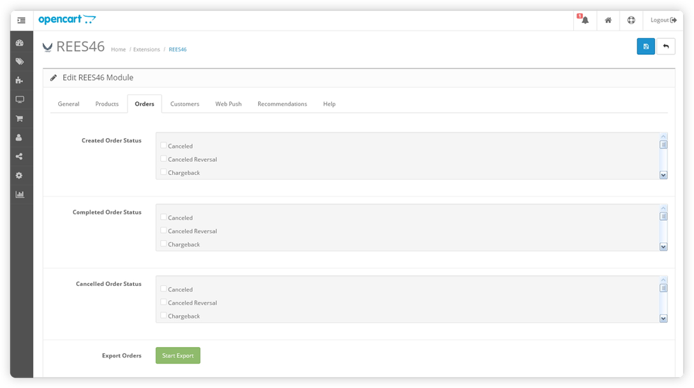The image size is (694, 388).
Task: Click scroll down arrow in Cancelled Order Status list
Action: [663, 319]
